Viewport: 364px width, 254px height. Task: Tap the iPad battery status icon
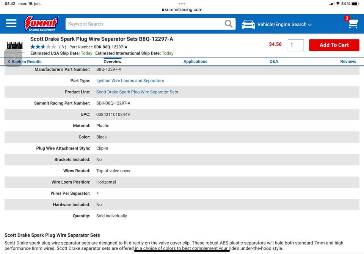355,3
